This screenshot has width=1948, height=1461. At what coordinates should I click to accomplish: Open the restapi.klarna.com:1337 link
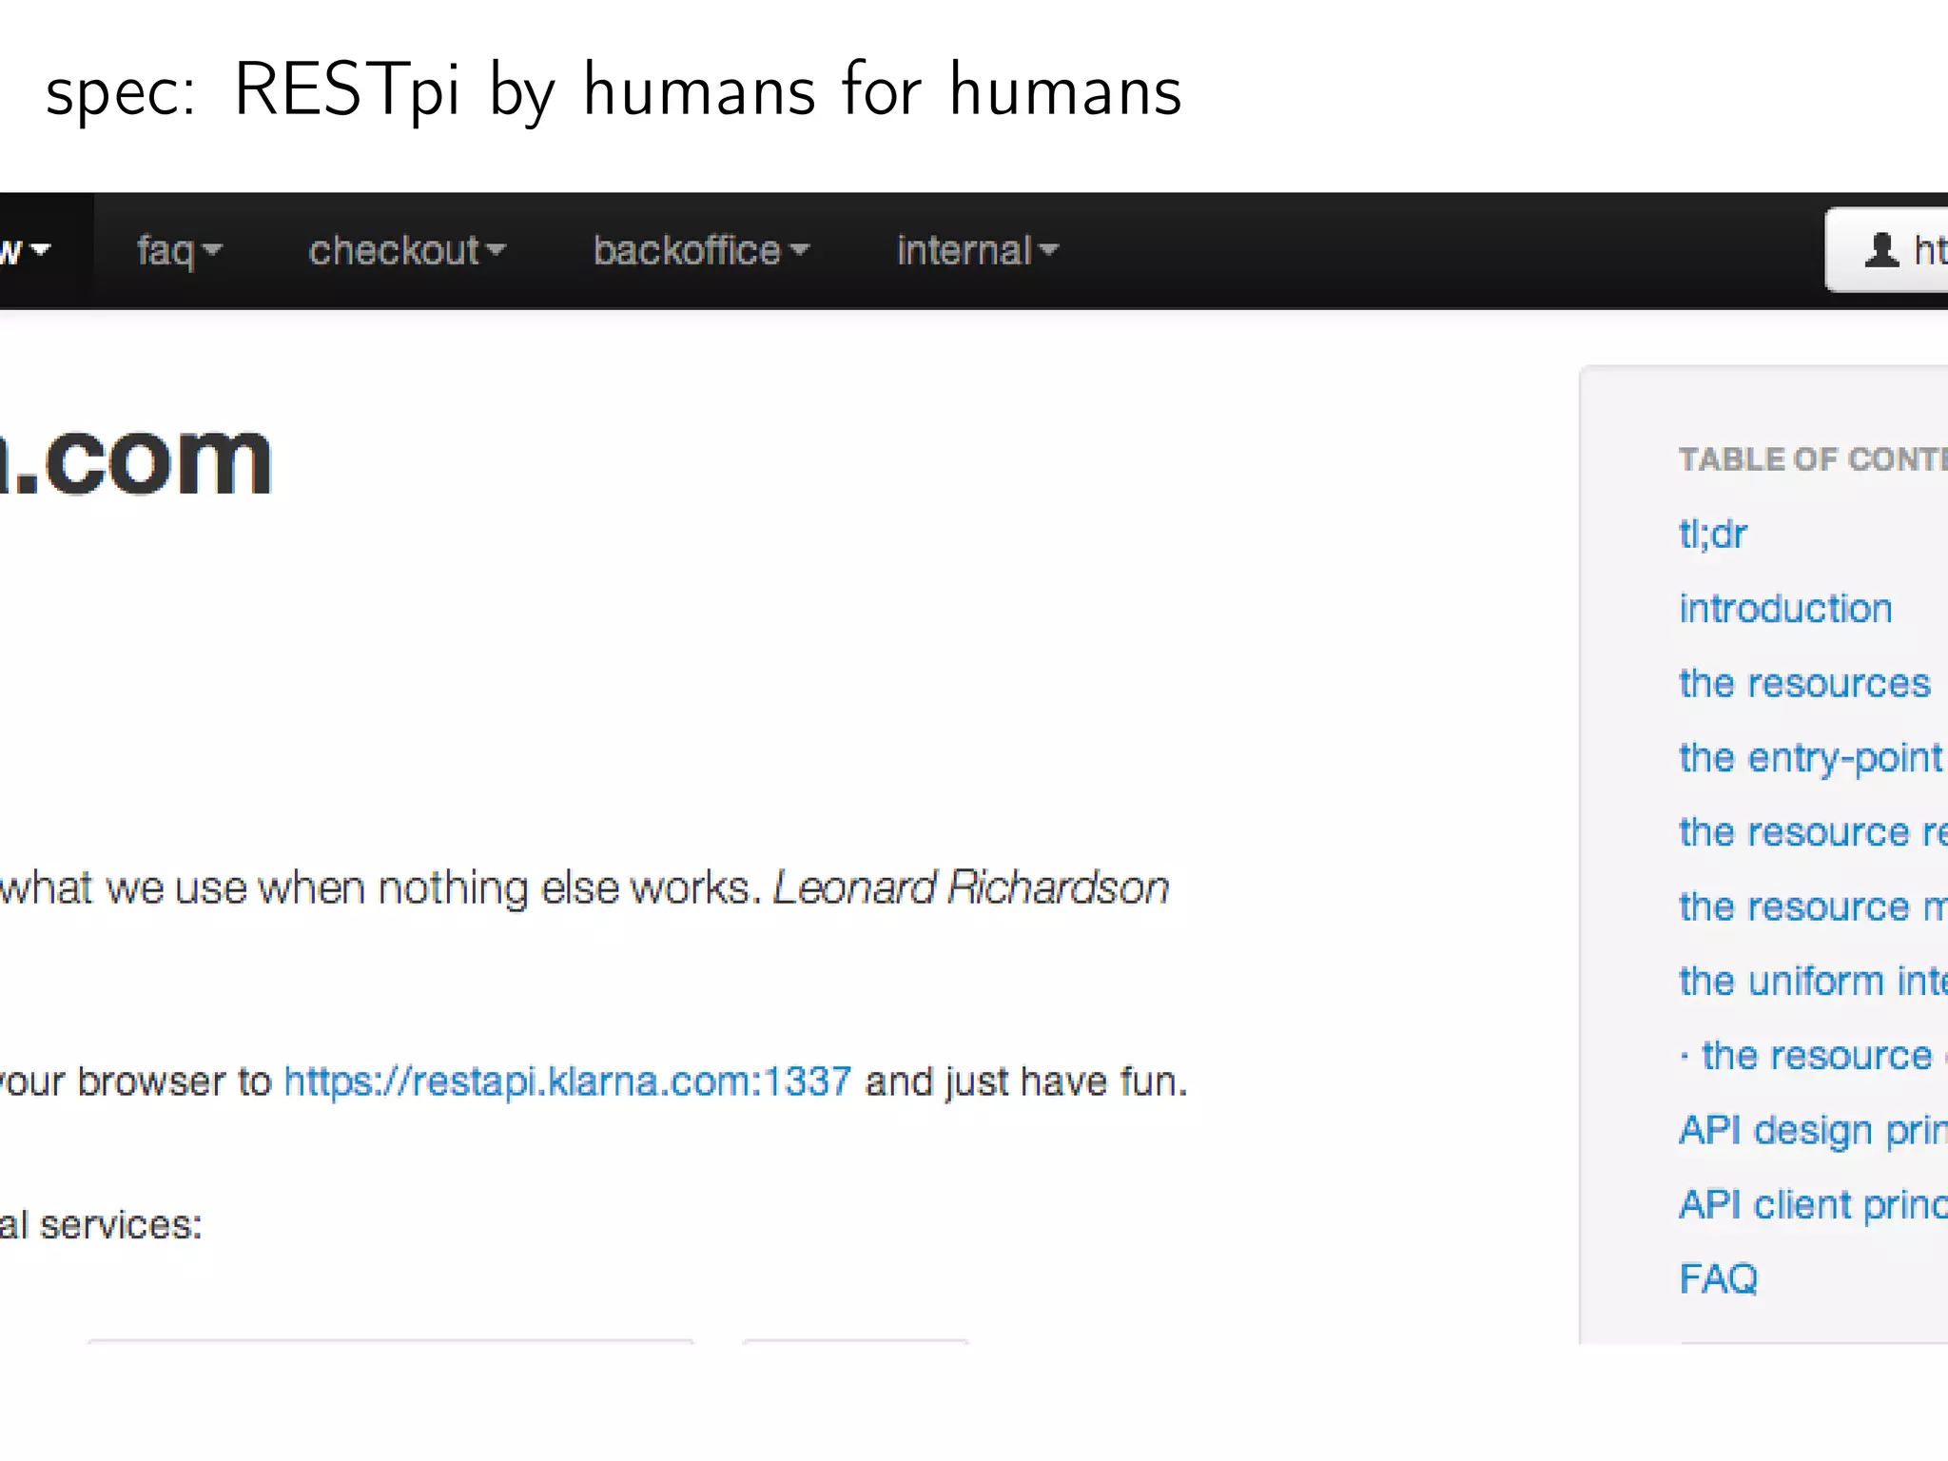[x=568, y=1081]
